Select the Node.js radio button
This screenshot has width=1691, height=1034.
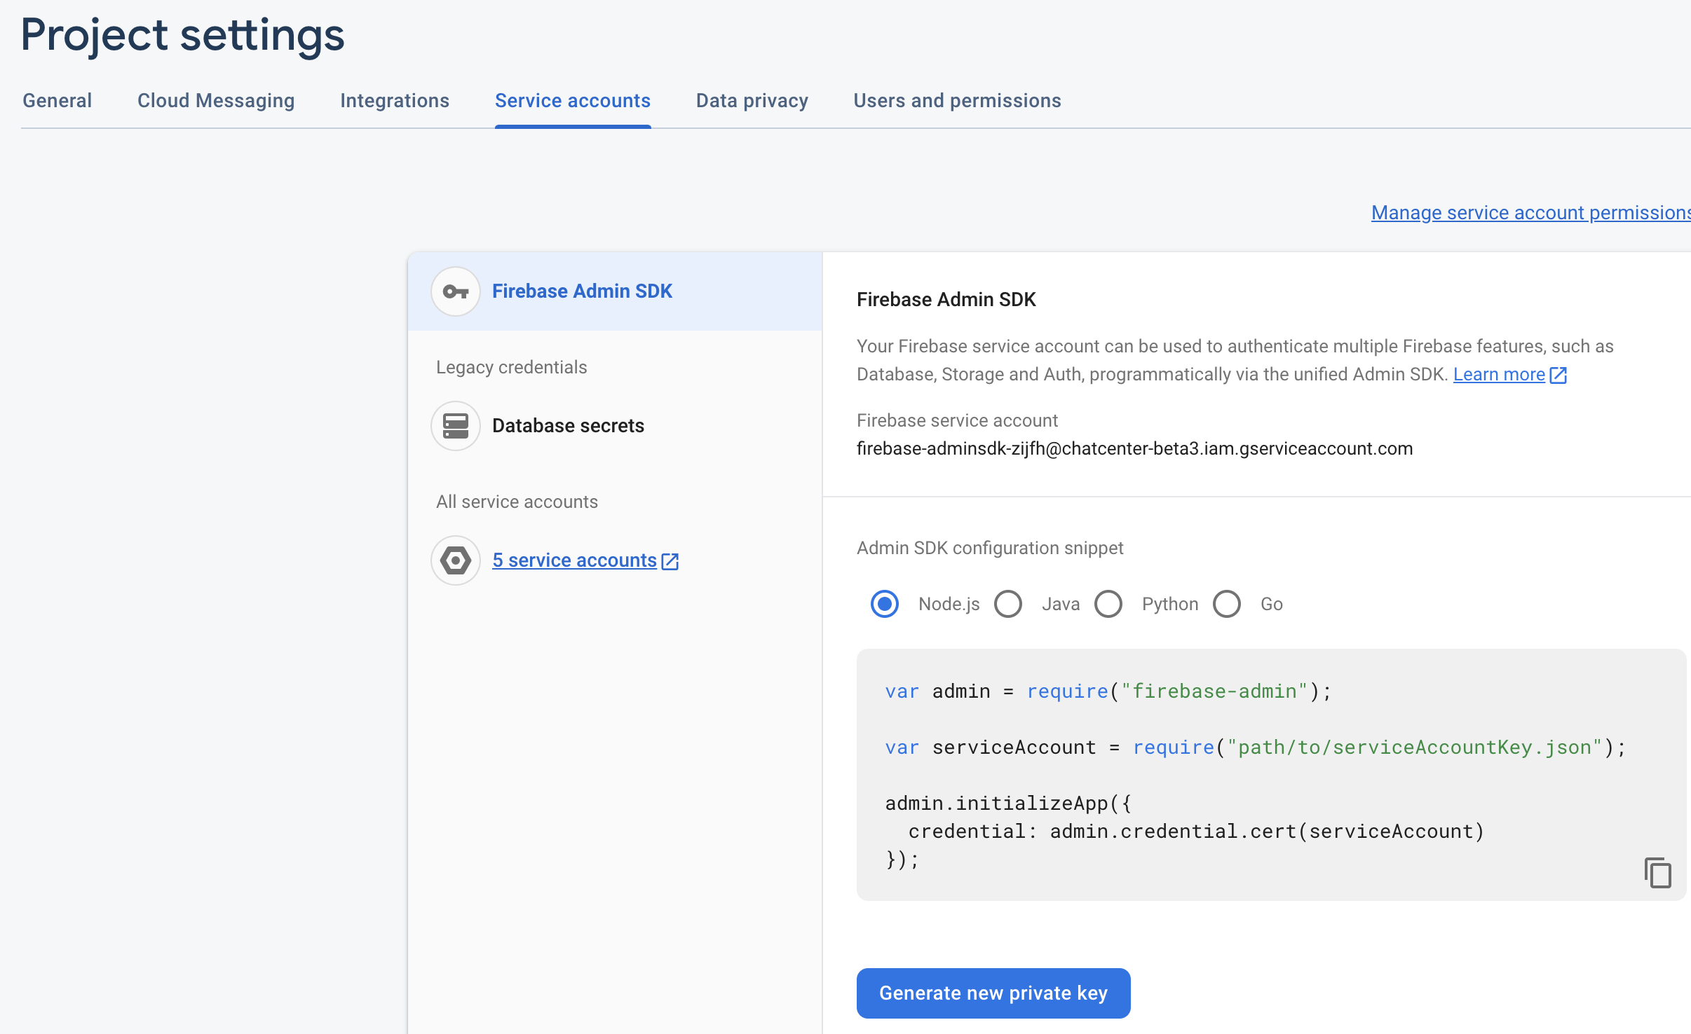coord(885,604)
